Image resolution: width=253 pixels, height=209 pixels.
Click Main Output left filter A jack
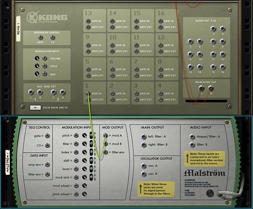click(x=143, y=137)
